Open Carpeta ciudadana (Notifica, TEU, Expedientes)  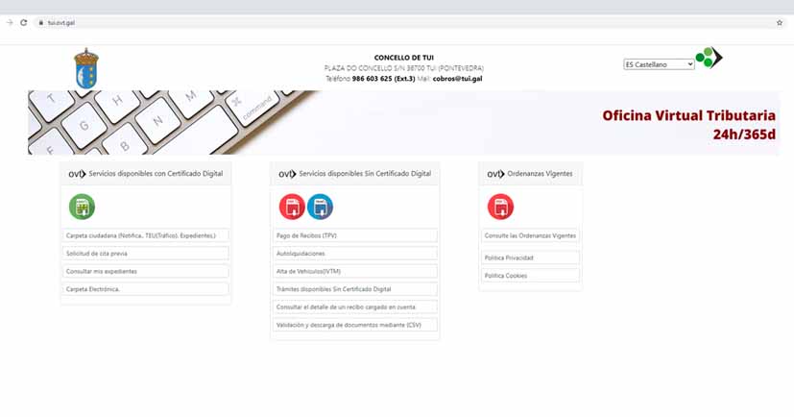(x=145, y=235)
